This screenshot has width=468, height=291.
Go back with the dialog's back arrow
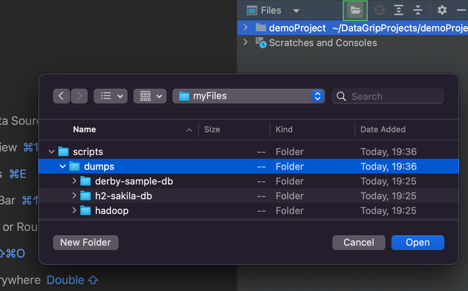click(61, 96)
